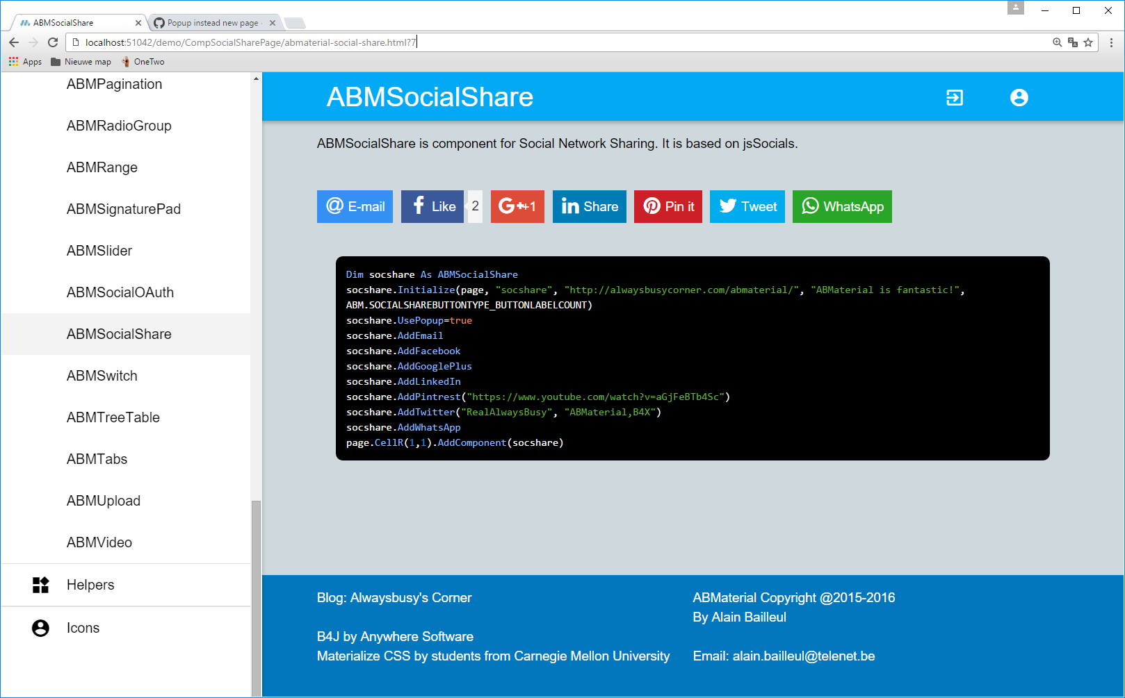Screen dimensions: 1125x698
Task: Click the socshare.AddWhatsApp code line
Action: 403,427
